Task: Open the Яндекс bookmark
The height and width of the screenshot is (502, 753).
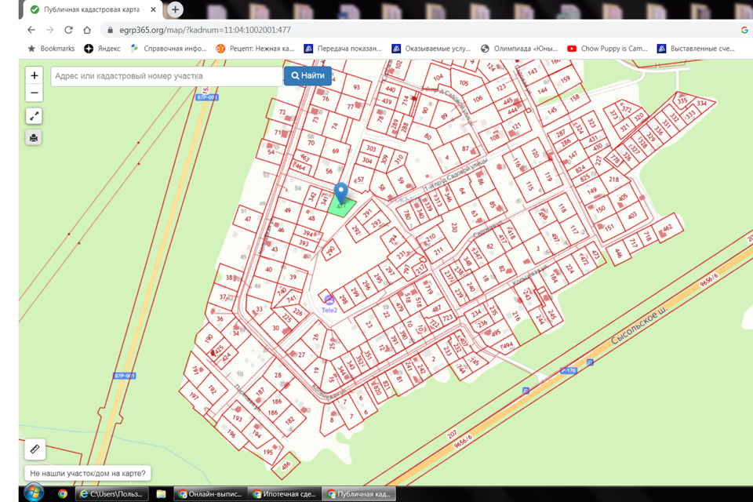Action: pyautogui.click(x=102, y=49)
